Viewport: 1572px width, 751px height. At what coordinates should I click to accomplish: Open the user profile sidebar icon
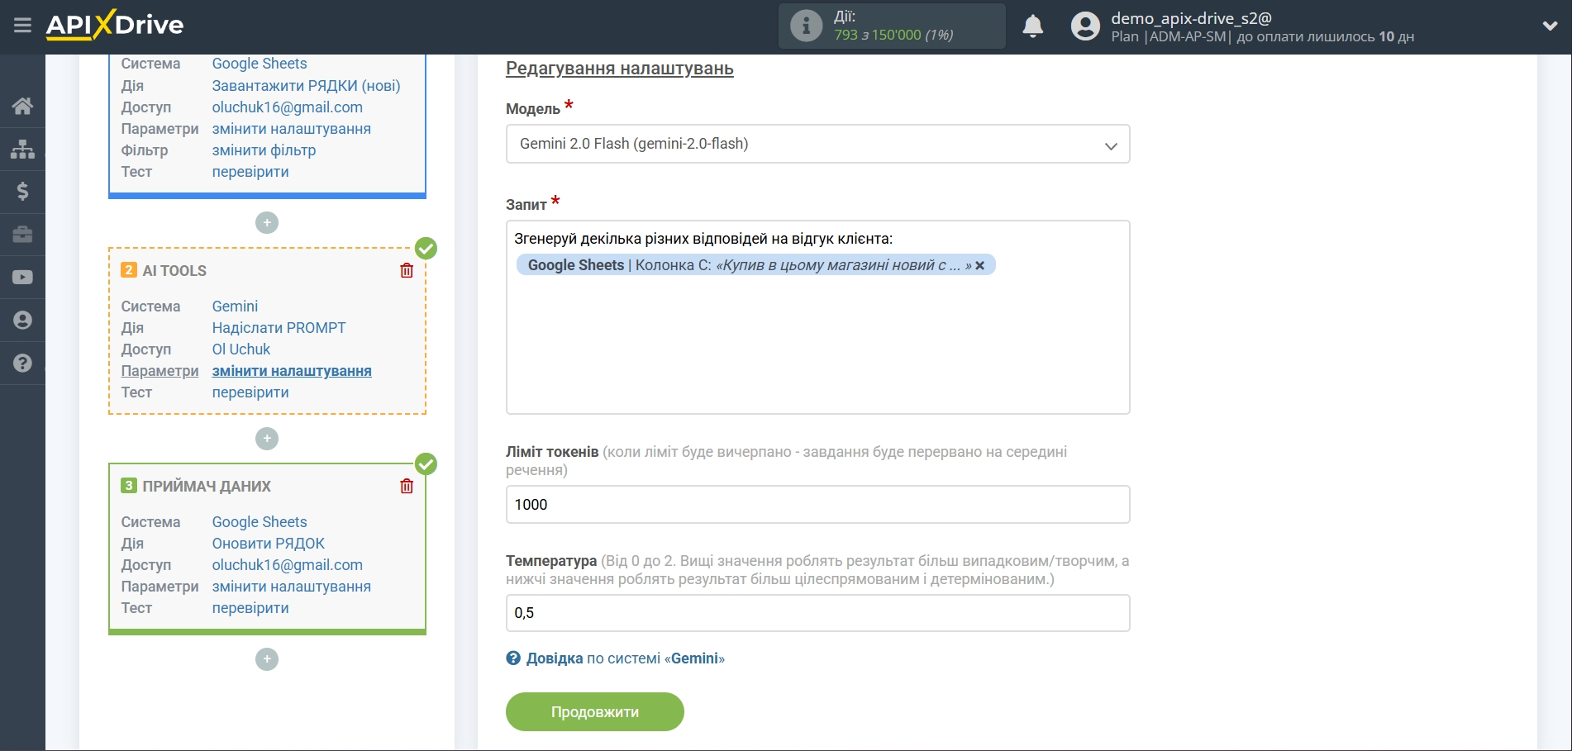[22, 321]
